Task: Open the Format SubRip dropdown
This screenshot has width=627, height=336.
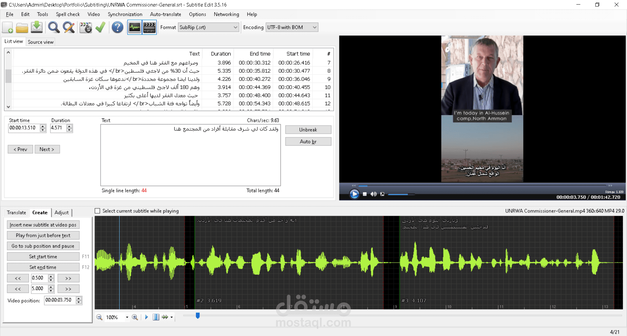Action: coord(209,27)
